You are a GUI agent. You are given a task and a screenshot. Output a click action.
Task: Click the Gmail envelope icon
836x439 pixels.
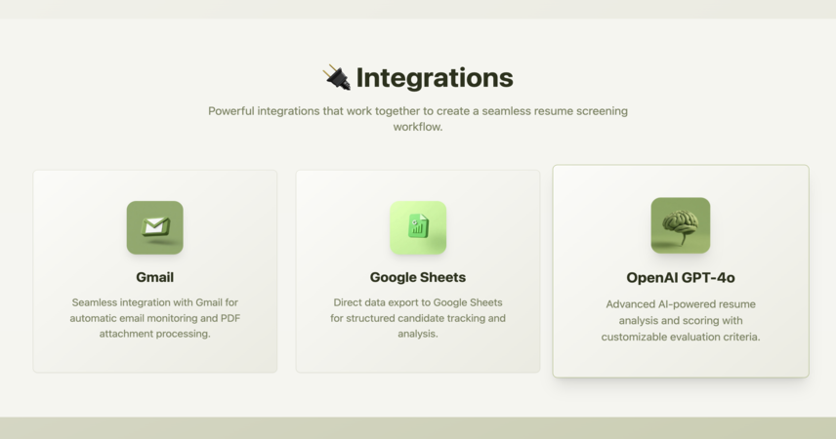click(x=154, y=227)
